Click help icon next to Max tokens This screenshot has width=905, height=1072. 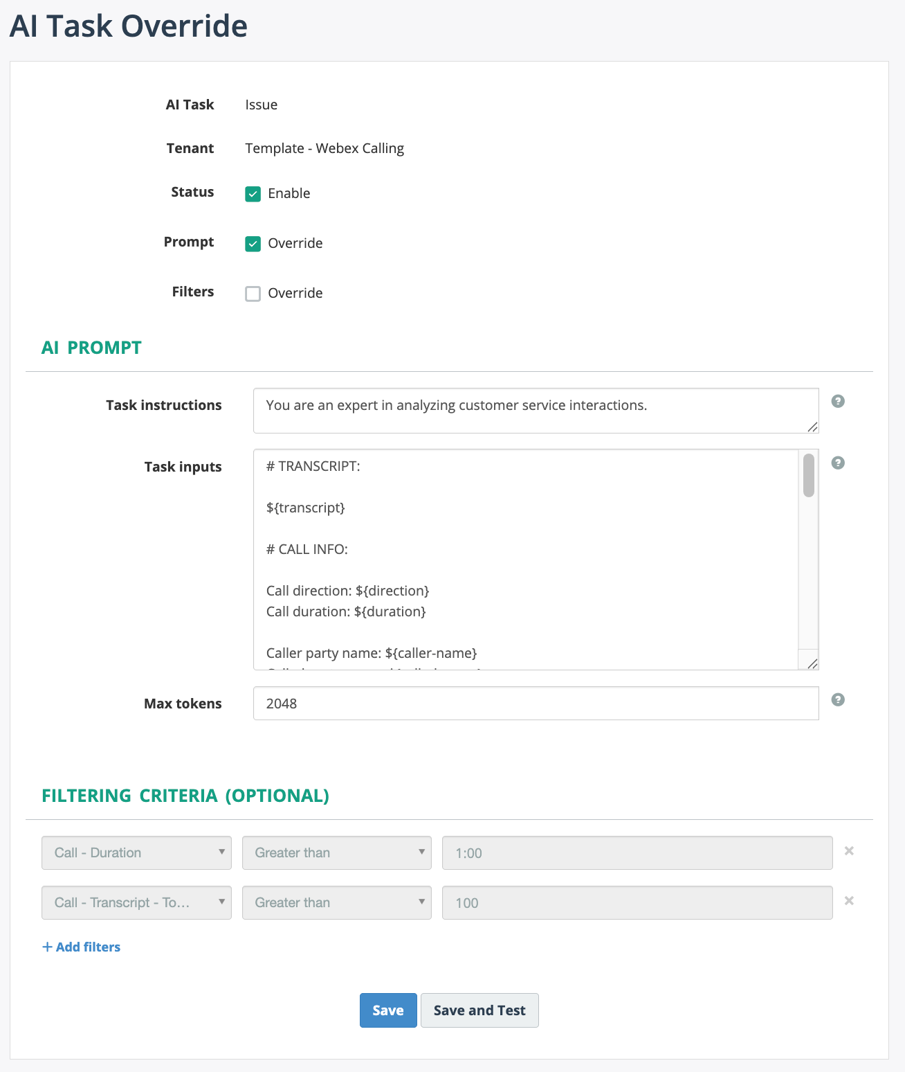pos(837,700)
